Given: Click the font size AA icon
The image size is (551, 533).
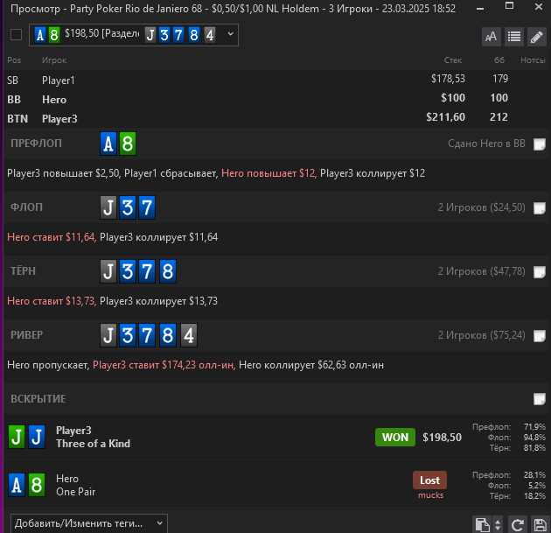Looking at the screenshot, I should 491,37.
